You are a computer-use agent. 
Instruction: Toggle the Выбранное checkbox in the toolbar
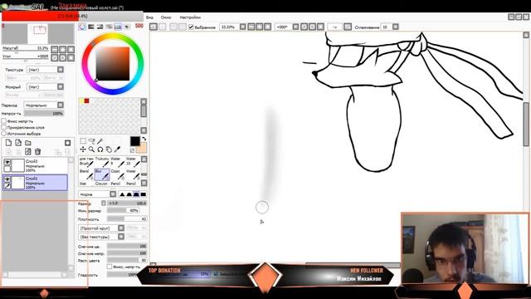pos(191,27)
